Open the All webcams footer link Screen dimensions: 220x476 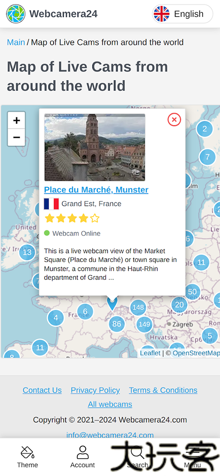click(x=110, y=405)
